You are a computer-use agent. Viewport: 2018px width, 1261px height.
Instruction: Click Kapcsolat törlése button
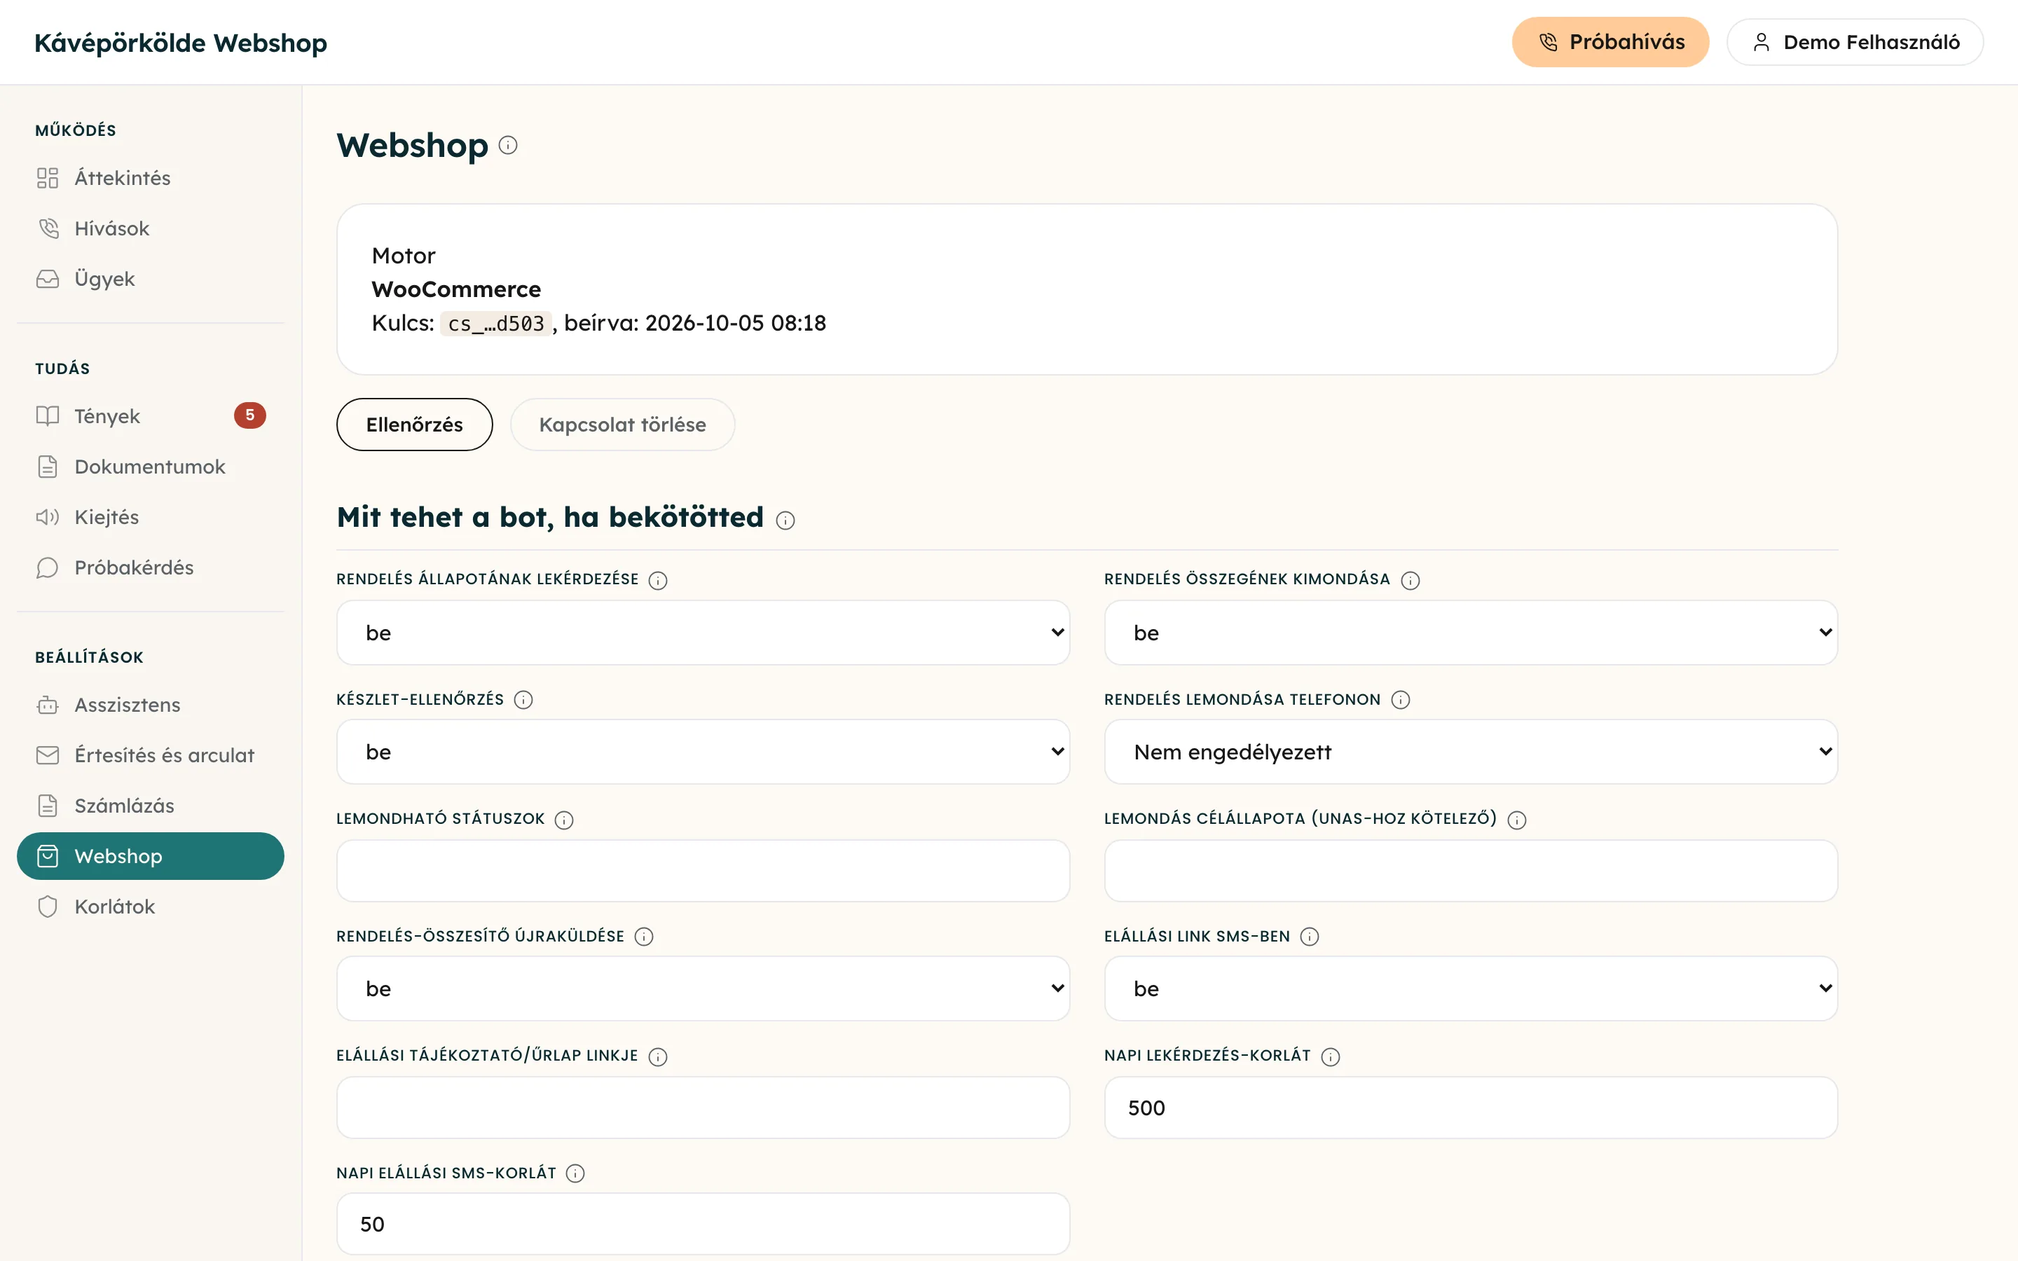coord(622,425)
